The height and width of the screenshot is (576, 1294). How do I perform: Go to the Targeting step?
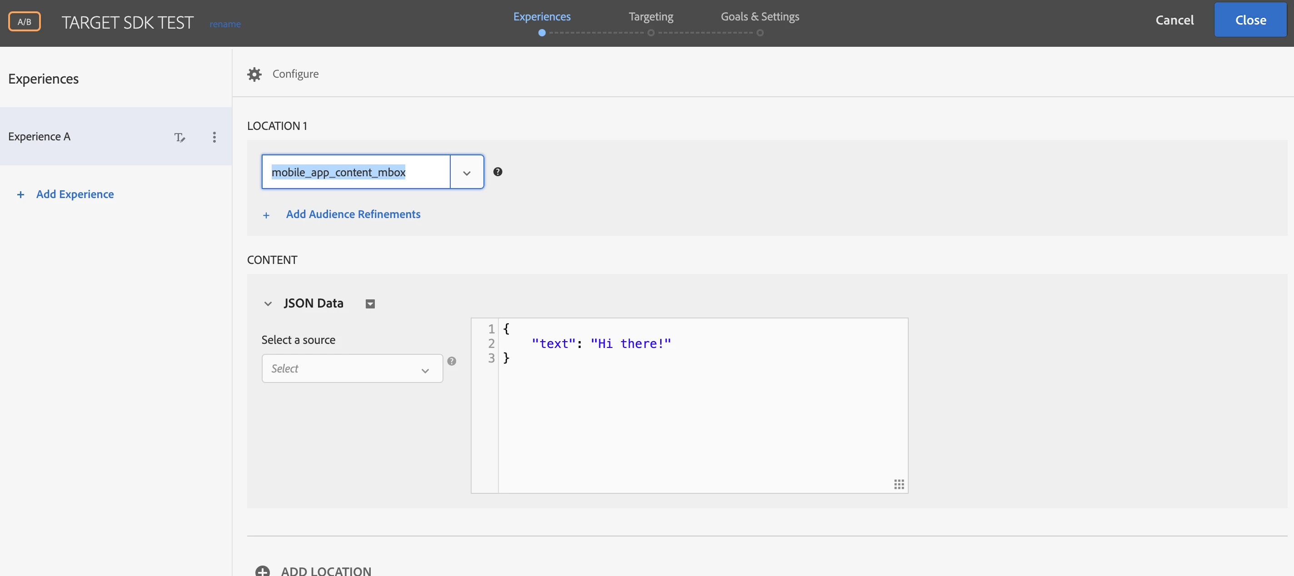(651, 16)
